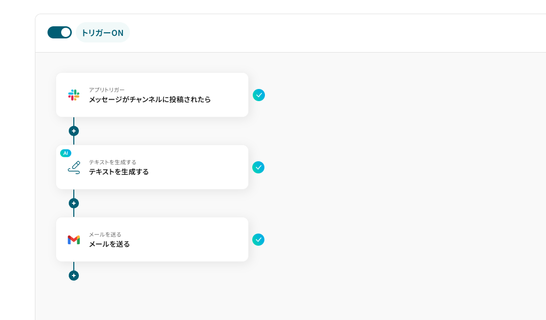
Task: Toggle the trigger ON switch
Action: 60,32
